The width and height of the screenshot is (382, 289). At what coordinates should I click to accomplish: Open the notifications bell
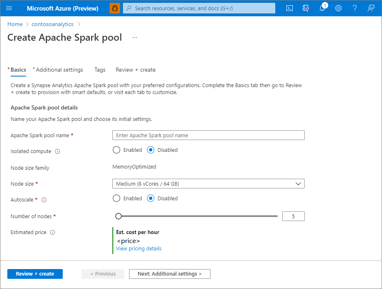[322, 8]
